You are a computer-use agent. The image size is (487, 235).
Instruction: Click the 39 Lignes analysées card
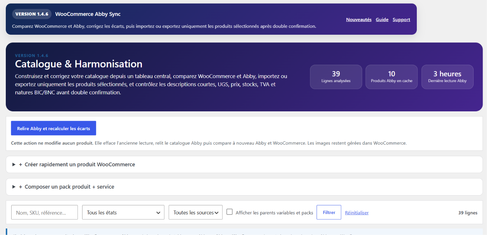click(x=336, y=77)
